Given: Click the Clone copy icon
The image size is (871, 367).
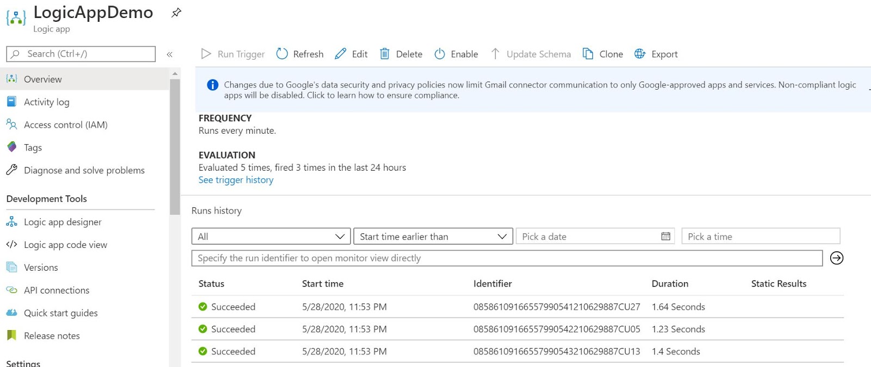Looking at the screenshot, I should [588, 54].
